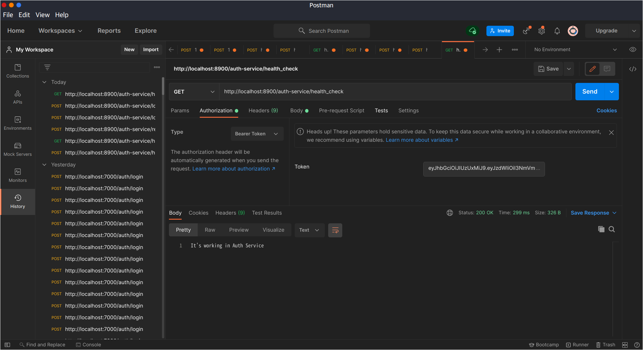The width and height of the screenshot is (643, 350).
Task: Copy the response body to clipboard
Action: click(601, 229)
